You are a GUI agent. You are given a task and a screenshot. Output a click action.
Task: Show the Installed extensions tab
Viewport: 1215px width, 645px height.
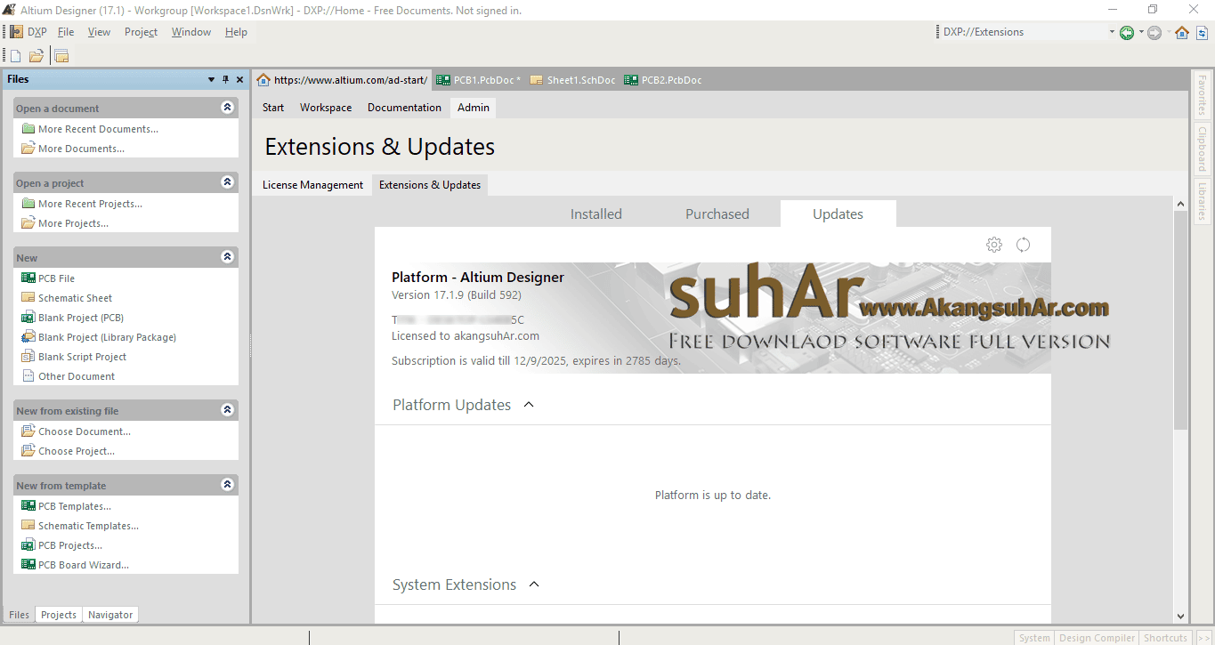(x=596, y=214)
